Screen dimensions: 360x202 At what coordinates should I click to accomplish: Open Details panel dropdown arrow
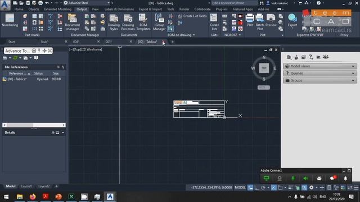tap(63, 132)
